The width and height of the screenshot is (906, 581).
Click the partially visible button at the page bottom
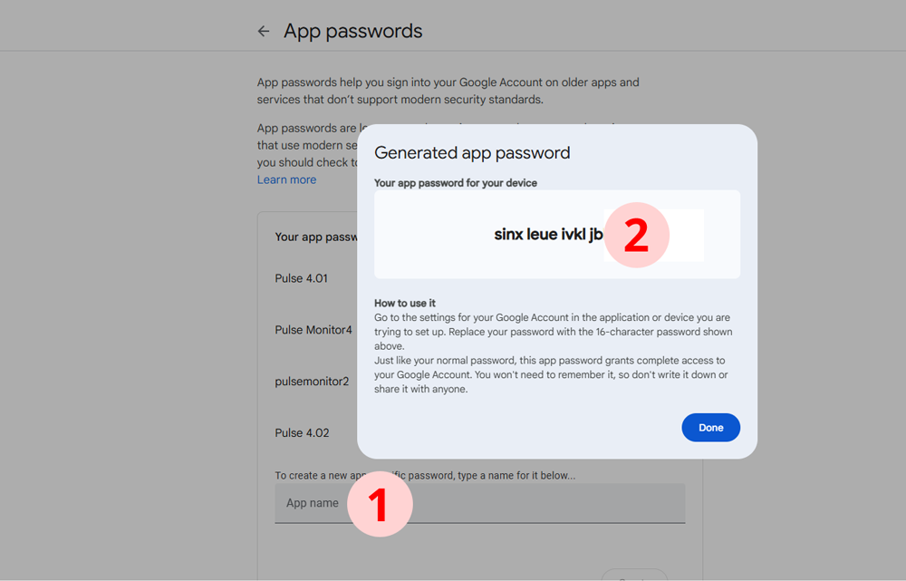(634, 575)
